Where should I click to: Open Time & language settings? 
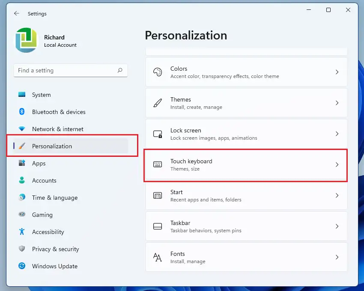pyautogui.click(x=71, y=198)
